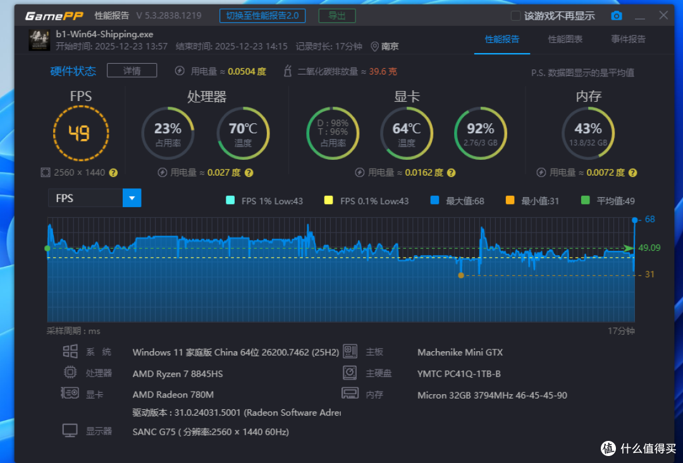Click the green 平均值:49 legend swatch
Image resolution: width=683 pixels, height=463 pixels.
[x=586, y=201]
